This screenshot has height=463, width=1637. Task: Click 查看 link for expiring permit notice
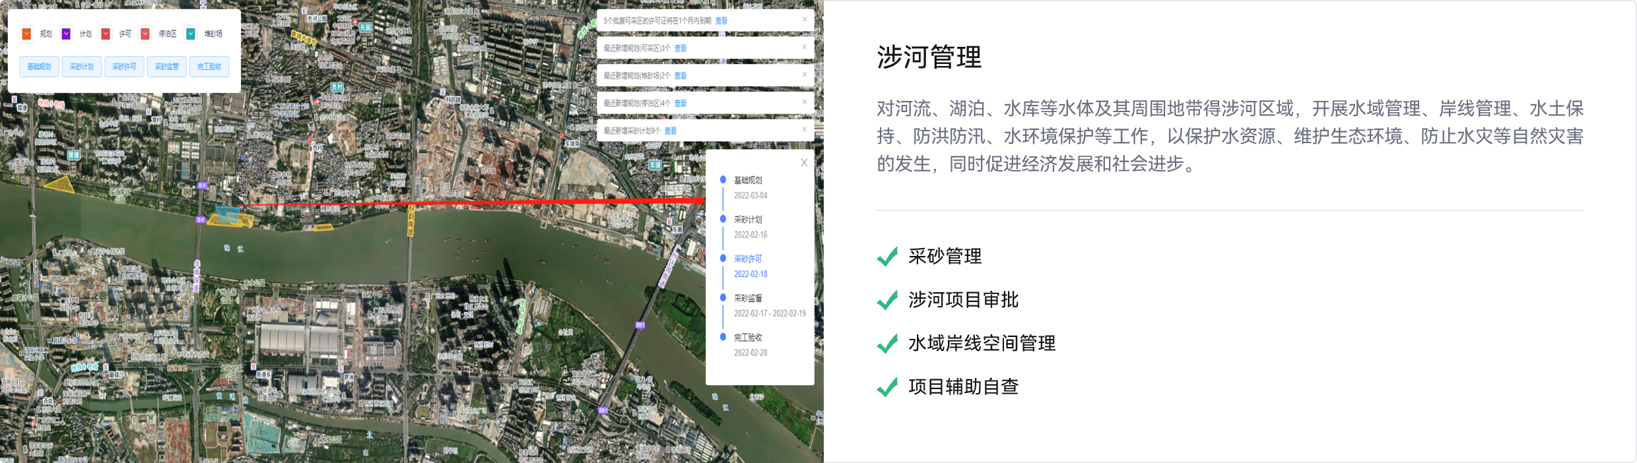(721, 21)
